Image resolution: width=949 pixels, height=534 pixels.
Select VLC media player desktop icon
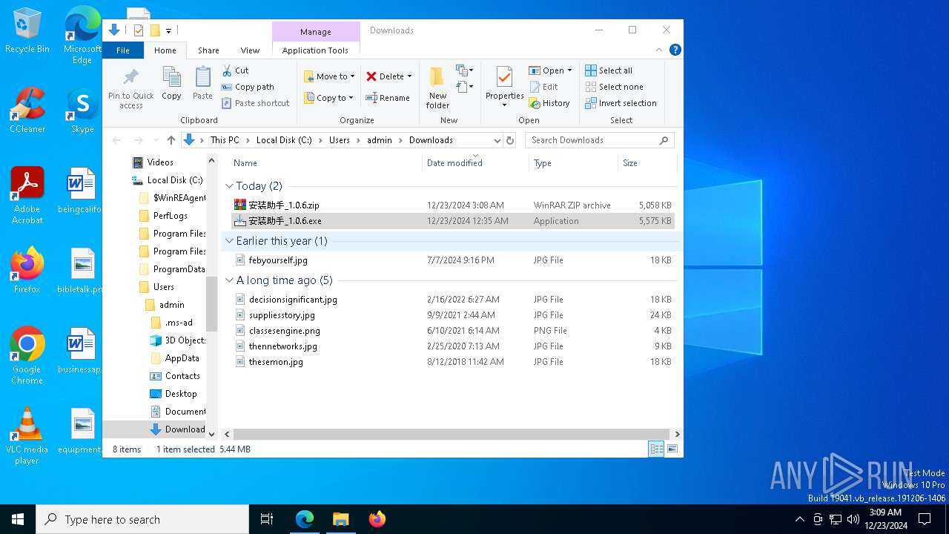(27, 436)
